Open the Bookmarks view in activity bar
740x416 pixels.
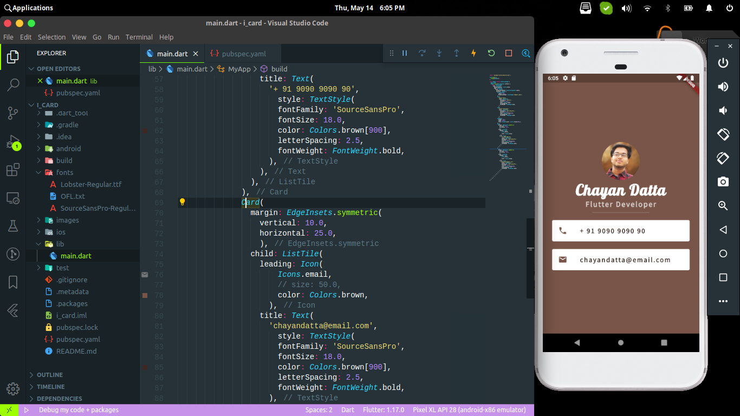(x=13, y=282)
